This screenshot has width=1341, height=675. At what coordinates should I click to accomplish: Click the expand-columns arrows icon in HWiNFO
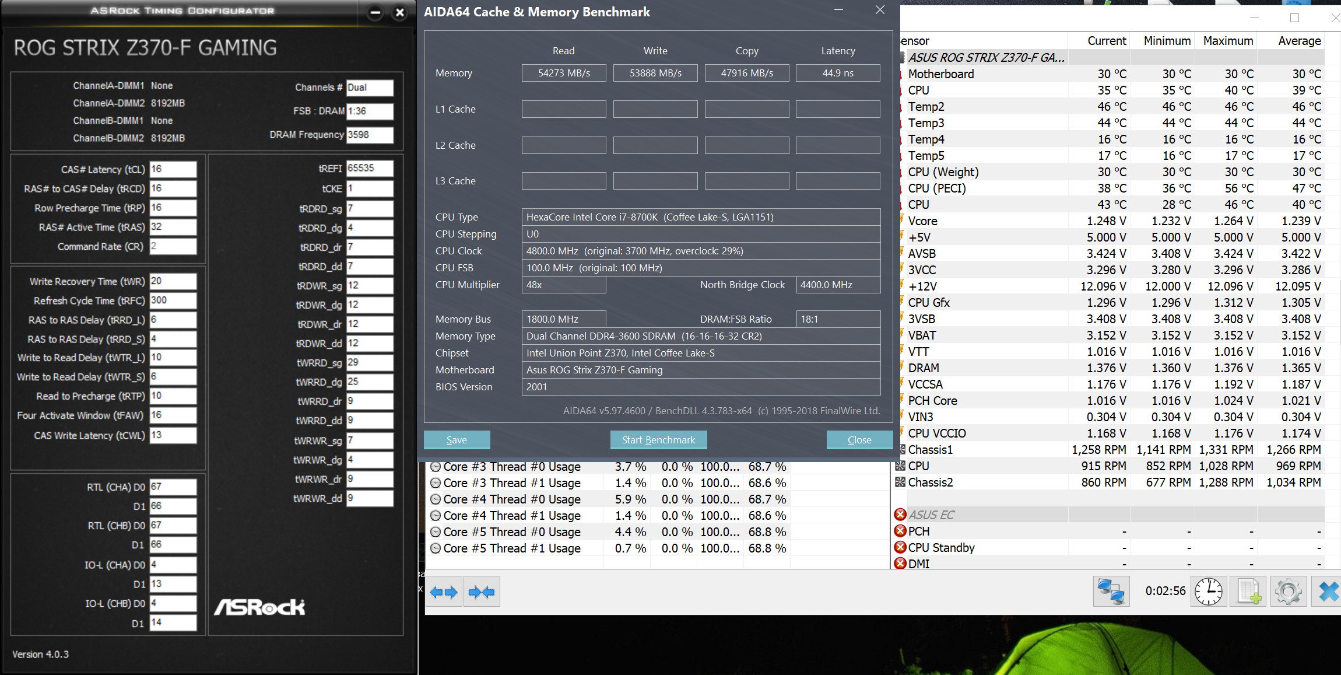(x=444, y=592)
